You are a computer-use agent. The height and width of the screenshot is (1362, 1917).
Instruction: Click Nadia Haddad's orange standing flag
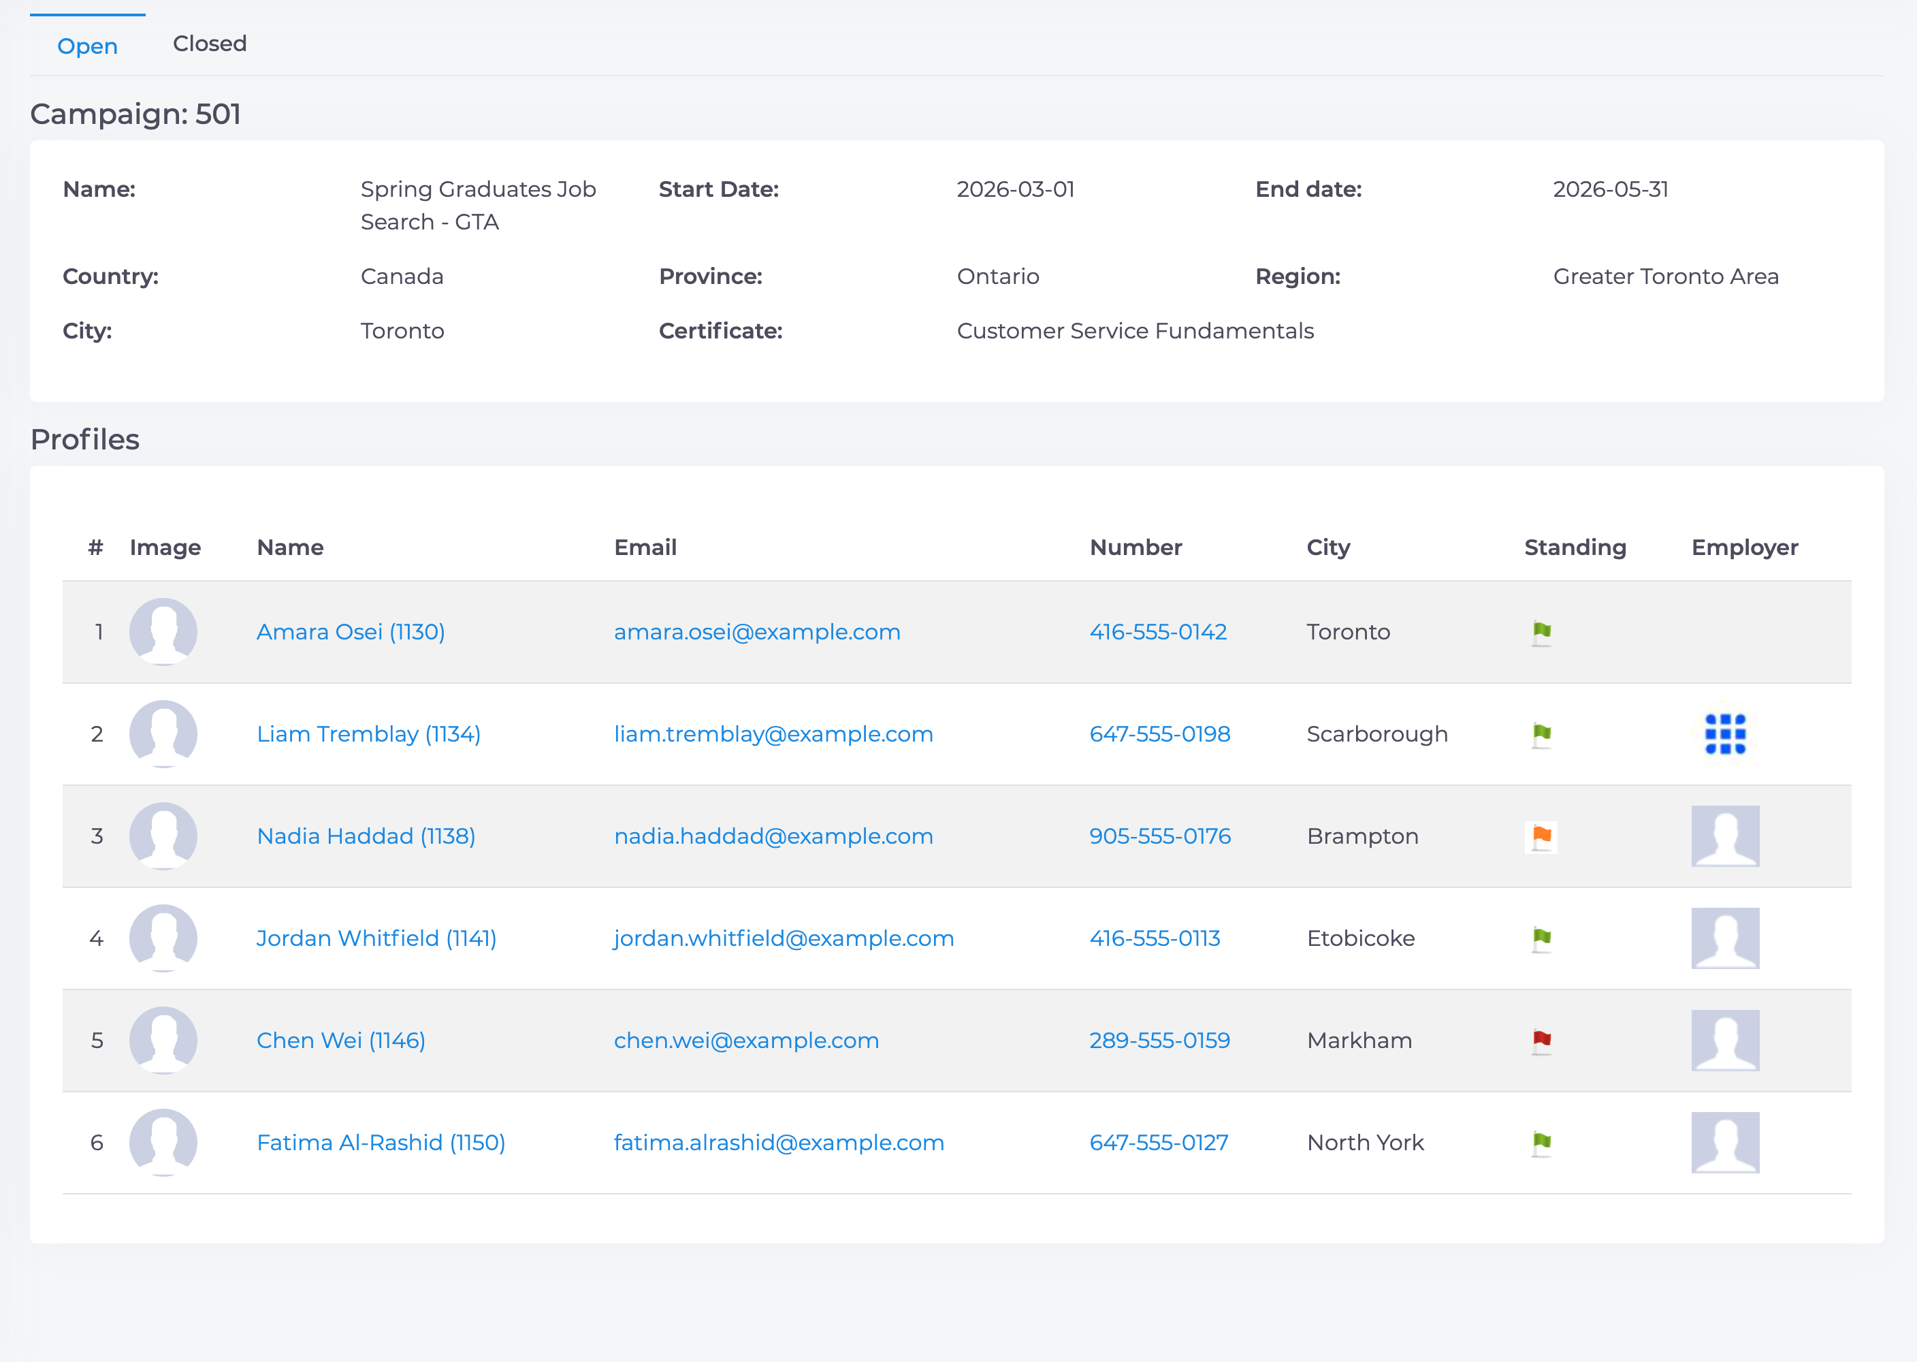coord(1541,837)
